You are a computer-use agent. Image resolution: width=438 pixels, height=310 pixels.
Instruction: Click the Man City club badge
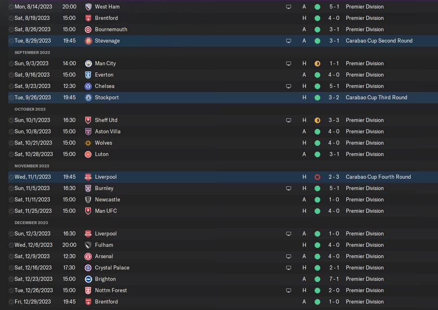(x=88, y=64)
